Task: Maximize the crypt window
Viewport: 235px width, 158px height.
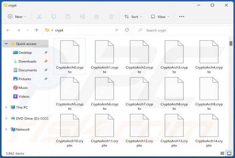Action: [212, 5]
